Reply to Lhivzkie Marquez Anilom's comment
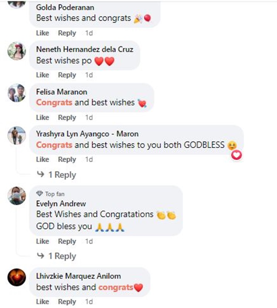This screenshot has height=308, width=277. click(x=67, y=302)
